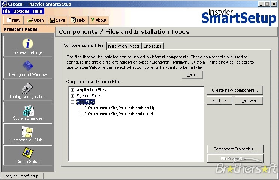Screen dimensions: 279x180
Task: Expand the Application Files node
Action: pyautogui.click(x=72, y=90)
